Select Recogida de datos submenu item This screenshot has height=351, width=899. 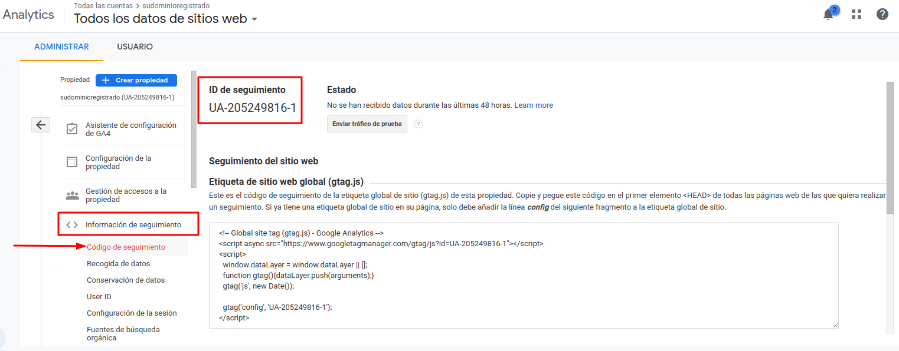pos(118,264)
